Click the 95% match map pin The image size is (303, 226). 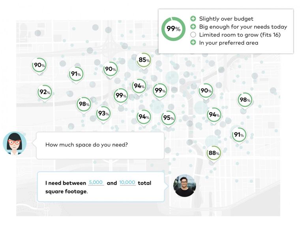168,118
